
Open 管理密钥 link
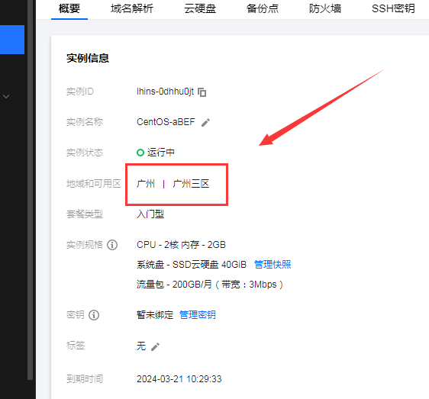pos(198,315)
